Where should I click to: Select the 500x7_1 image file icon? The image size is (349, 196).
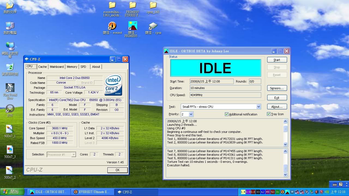coord(10,131)
